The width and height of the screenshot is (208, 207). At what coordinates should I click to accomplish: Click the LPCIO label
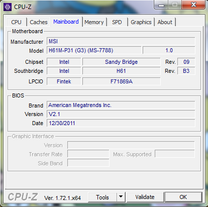click(36, 81)
